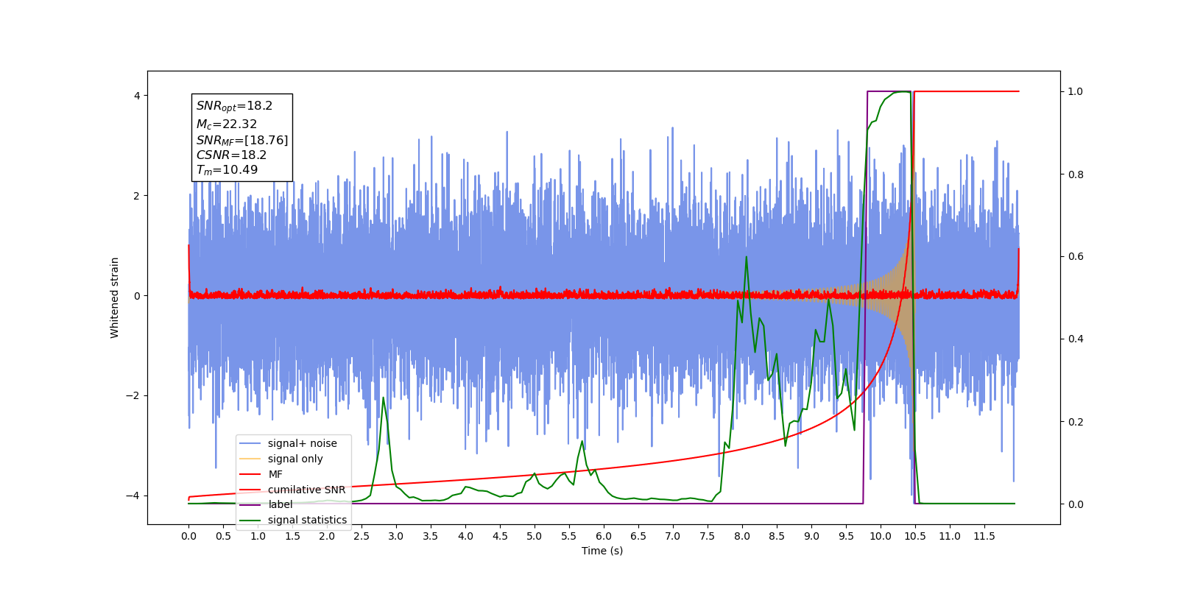Click the 0.2 tick on right axis
The height and width of the screenshot is (589, 1178).
(1076, 422)
